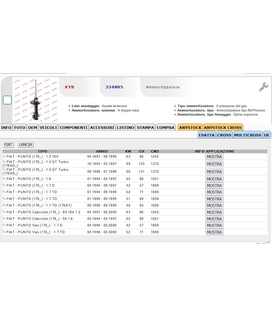Click the STAMPA tab
The width and height of the screenshot is (272, 317).
[145, 127]
